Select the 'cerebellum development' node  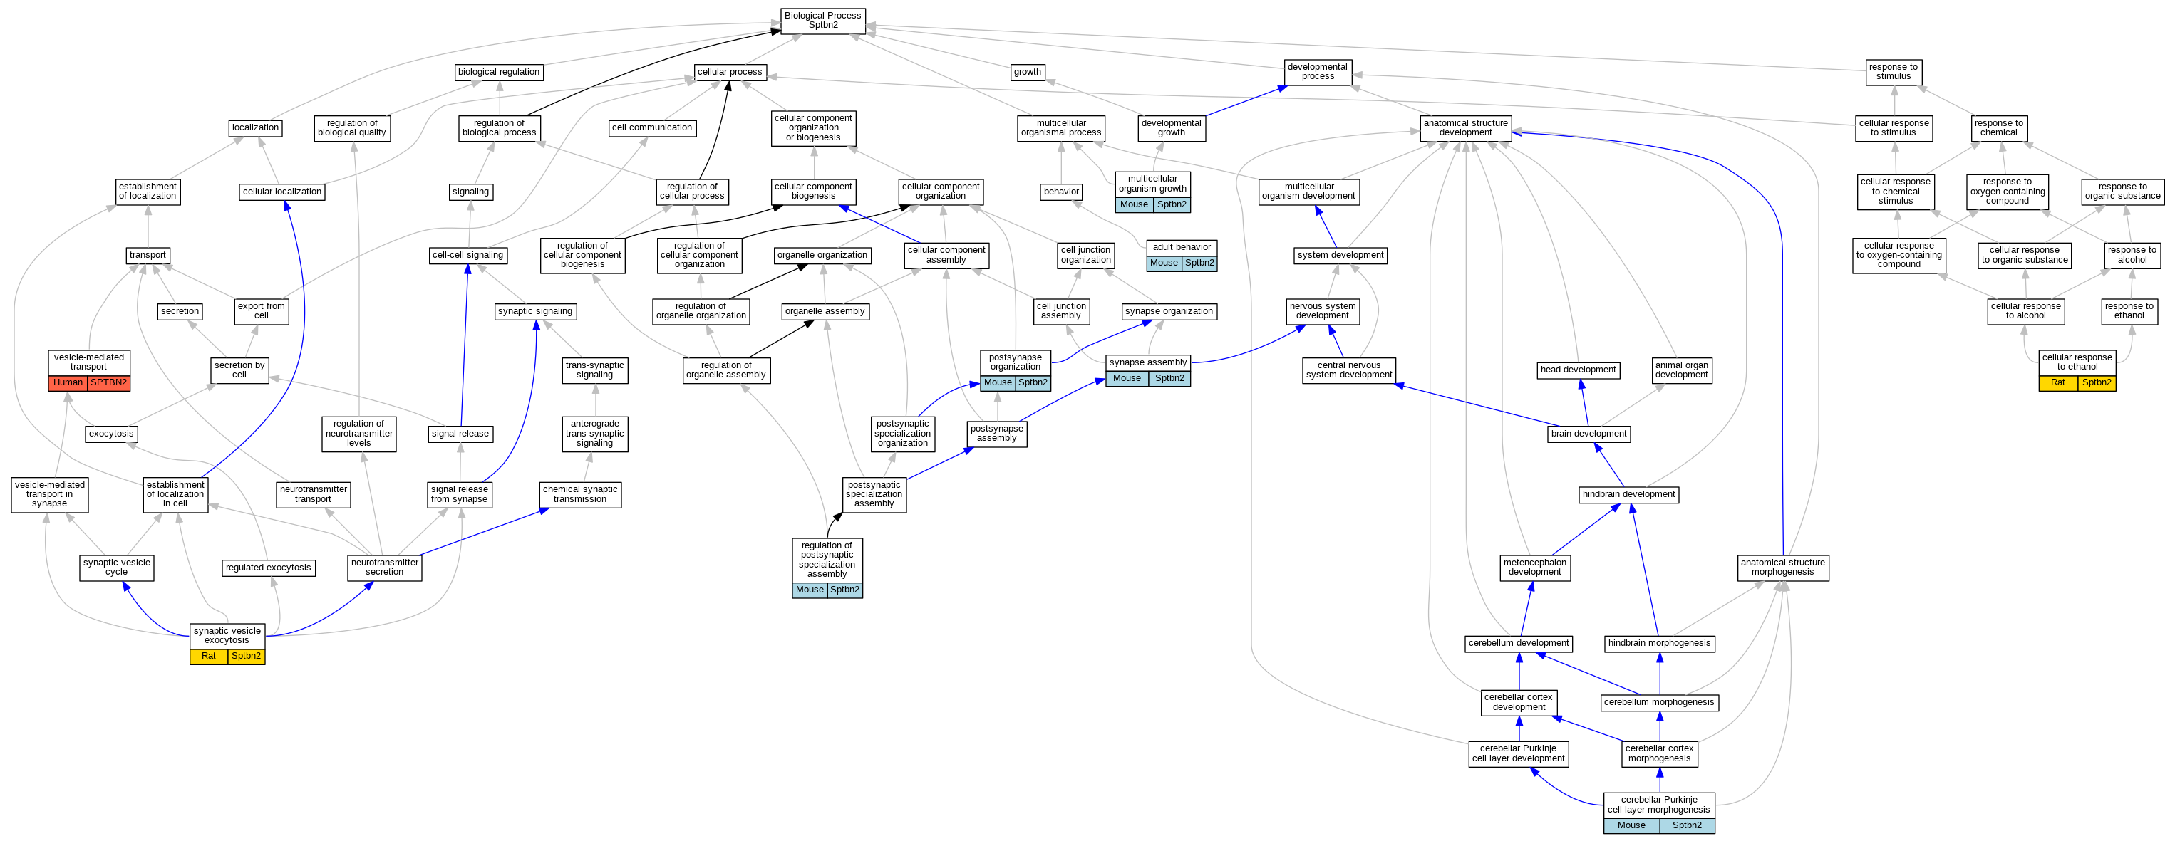click(1518, 644)
